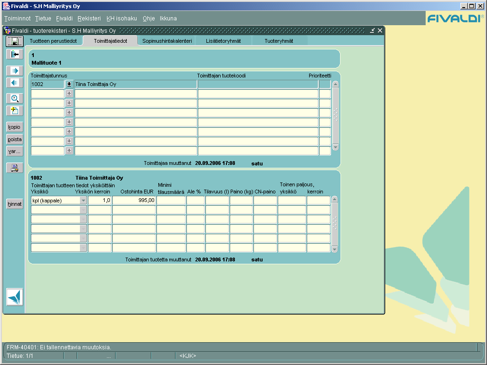Click Minimi tilausmäärä field in first row
This screenshot has height=365, width=487.
pyautogui.click(x=171, y=200)
